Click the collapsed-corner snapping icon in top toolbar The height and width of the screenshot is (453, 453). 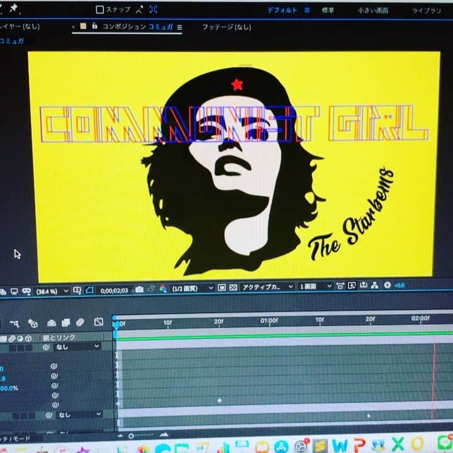tap(153, 10)
